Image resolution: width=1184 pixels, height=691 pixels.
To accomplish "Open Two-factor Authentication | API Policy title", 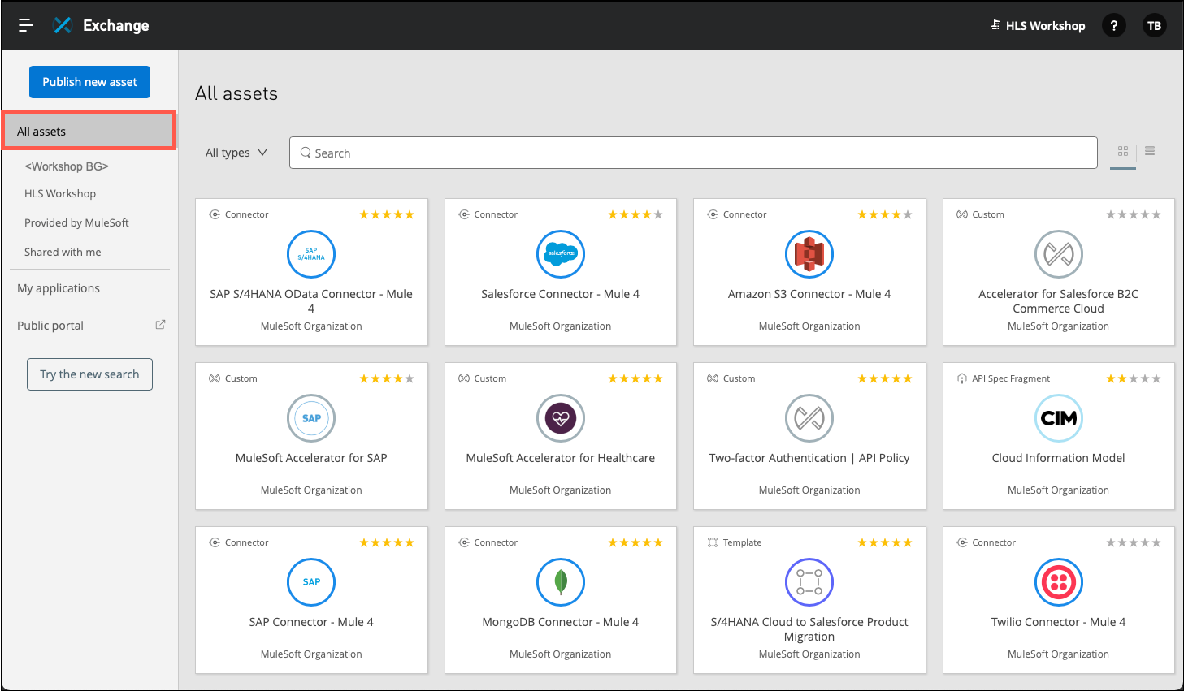I will tap(809, 458).
